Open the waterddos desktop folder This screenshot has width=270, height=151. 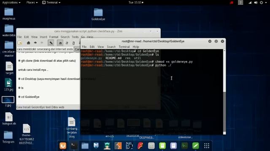click(x=9, y=31)
